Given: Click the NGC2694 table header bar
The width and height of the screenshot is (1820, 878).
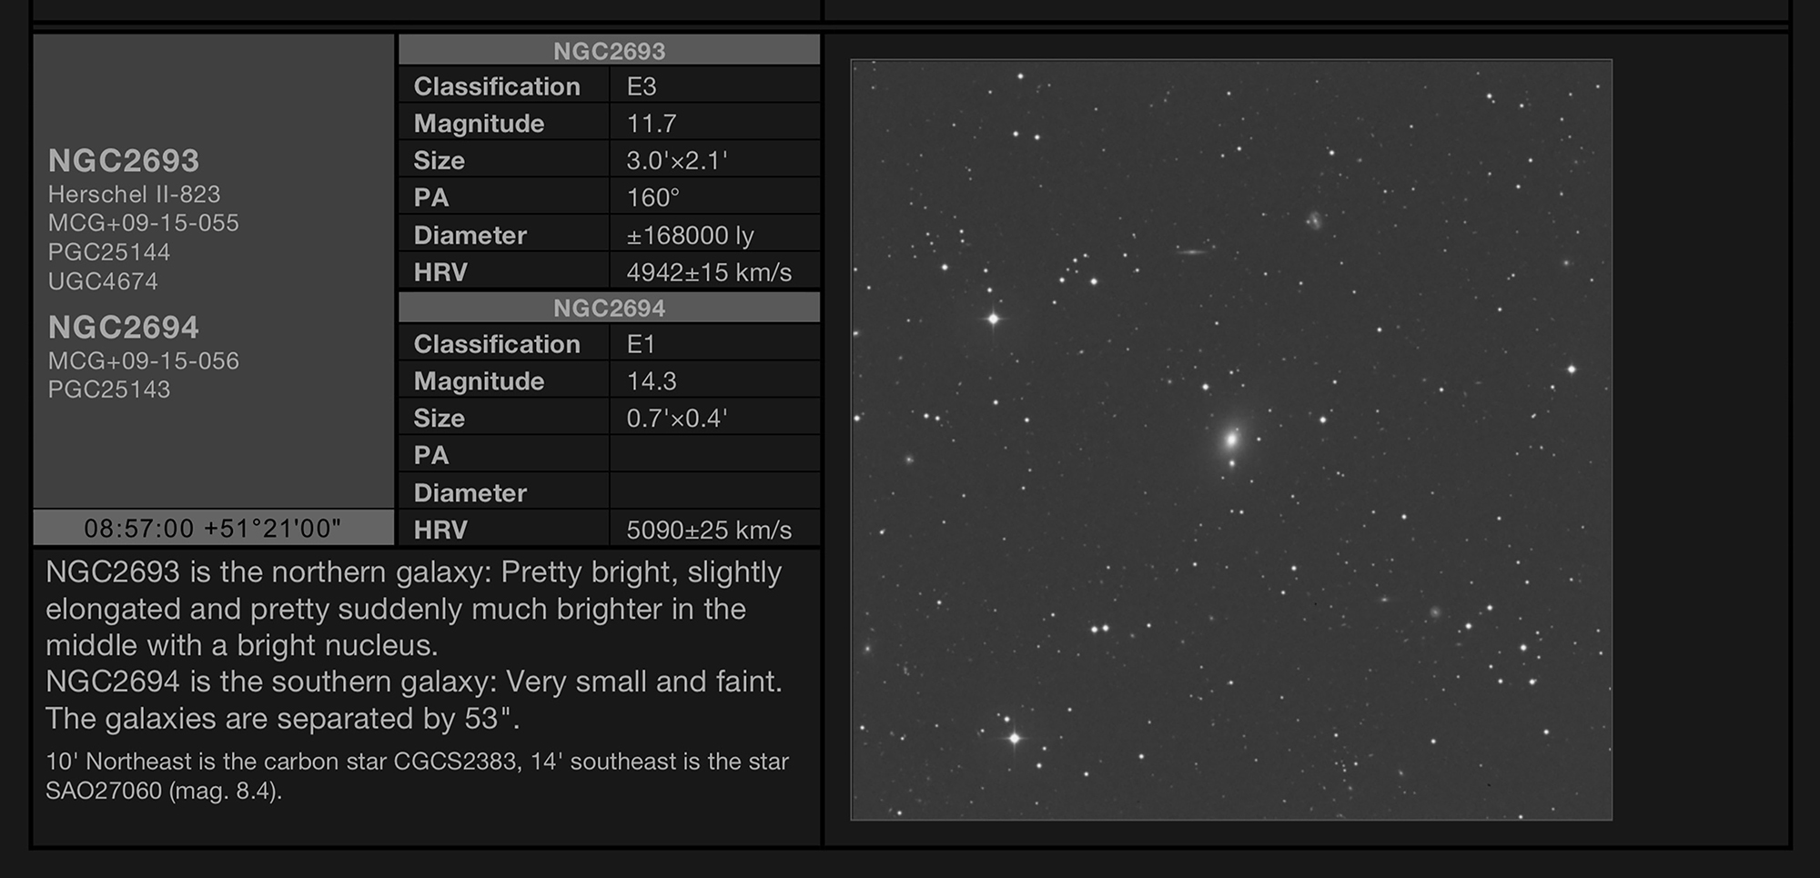Looking at the screenshot, I should coord(609,308).
